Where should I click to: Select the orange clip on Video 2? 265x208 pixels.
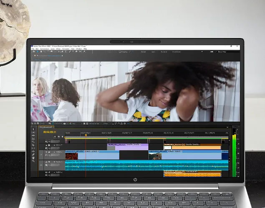coord(192,147)
